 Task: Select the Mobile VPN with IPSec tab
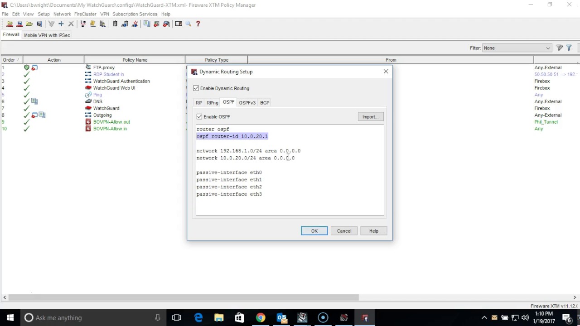pos(47,35)
